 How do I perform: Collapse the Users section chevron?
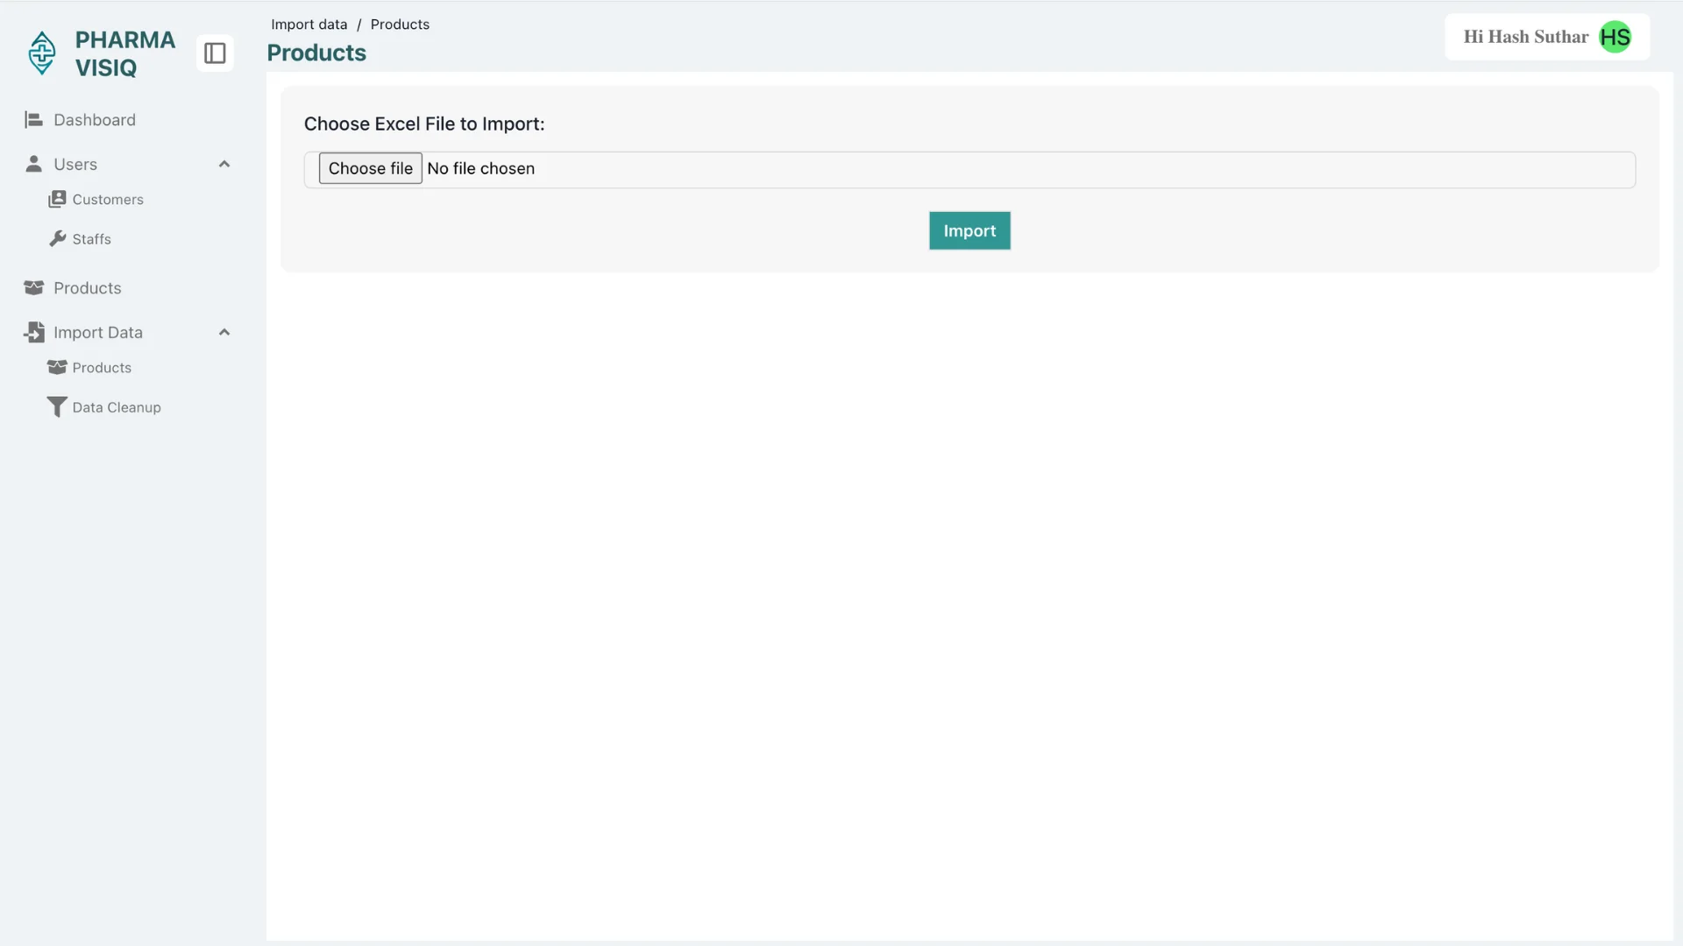pos(224,164)
